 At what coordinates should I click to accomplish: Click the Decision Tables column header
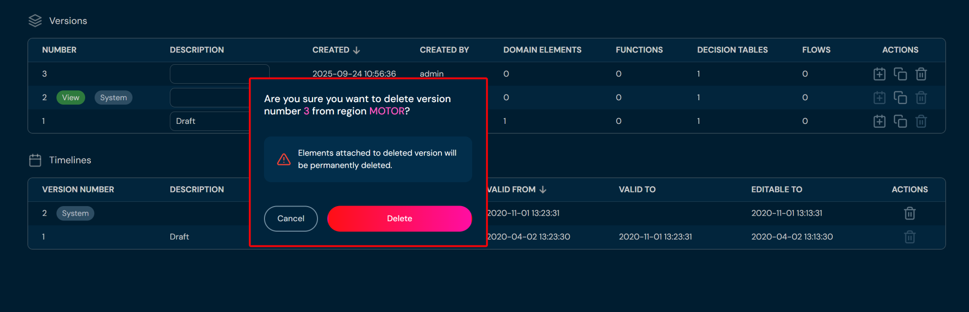(732, 50)
